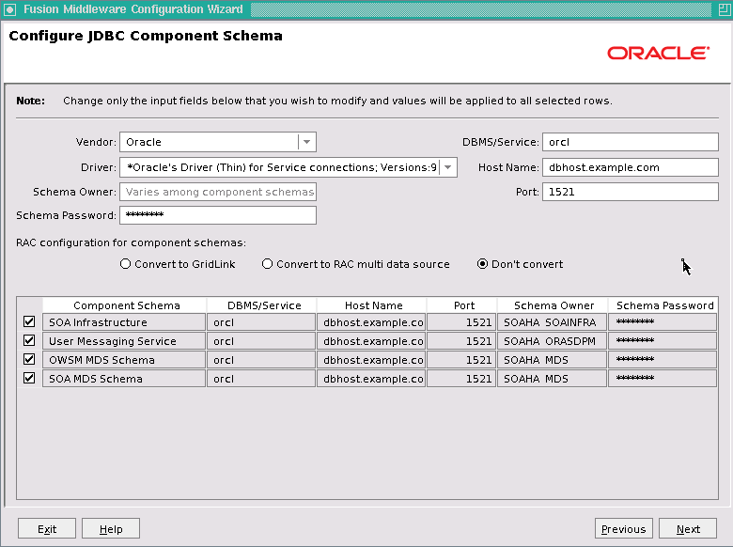Screen dimensions: 733x547
Task: Click the Oracle logo
Action: pos(658,53)
